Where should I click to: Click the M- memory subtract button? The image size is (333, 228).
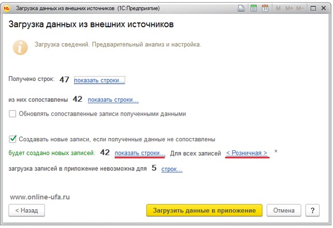pyautogui.click(x=300, y=8)
